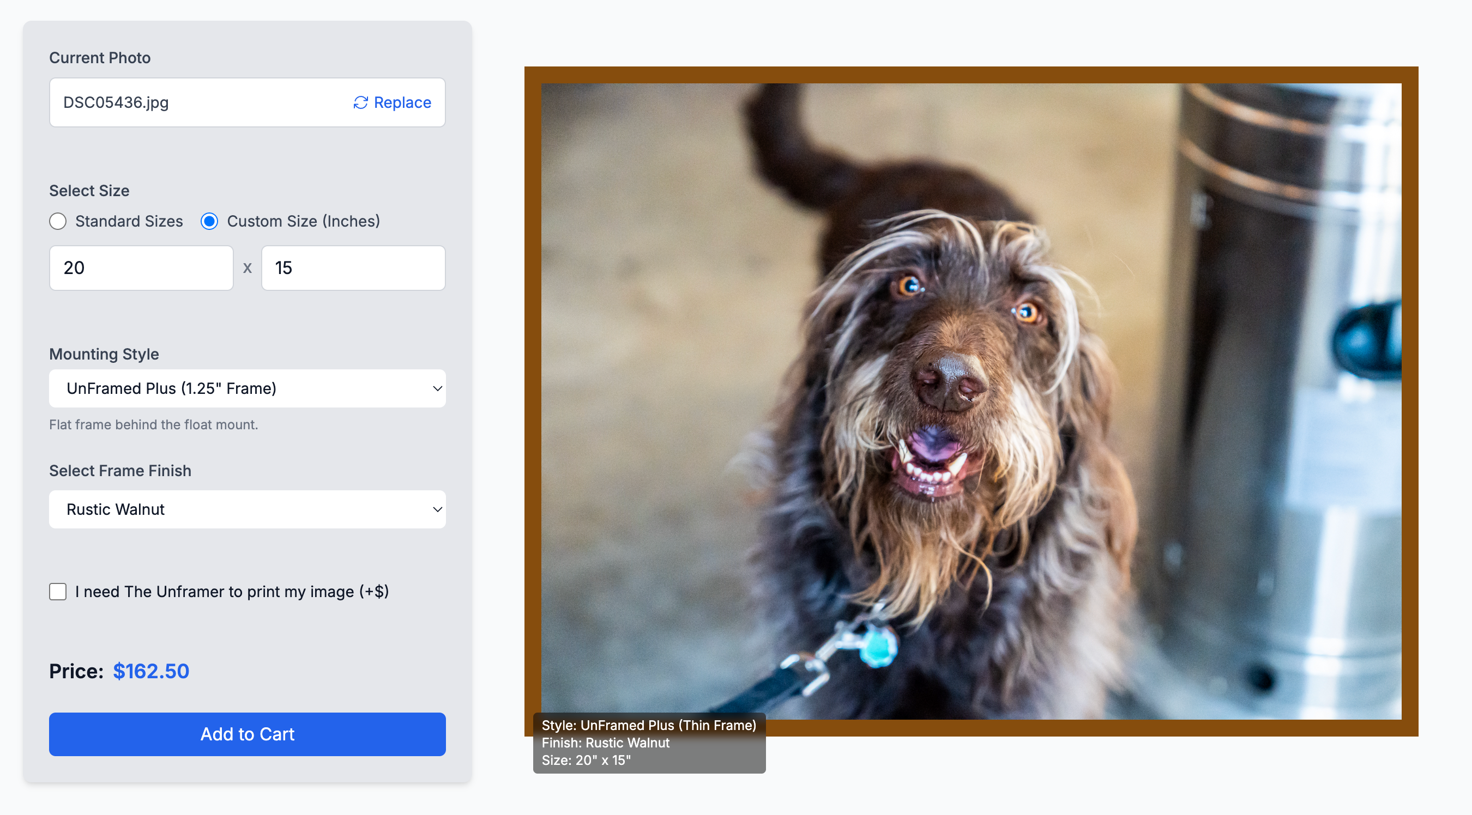Click the chevron arrow beside Rustic Walnut
The image size is (1472, 815).
[x=437, y=509]
